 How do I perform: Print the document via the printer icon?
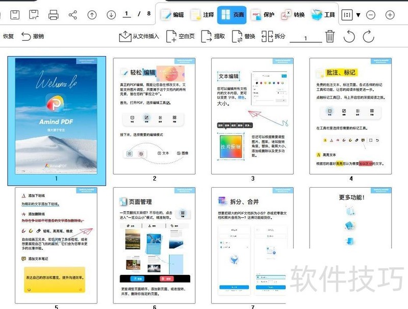(x=55, y=14)
